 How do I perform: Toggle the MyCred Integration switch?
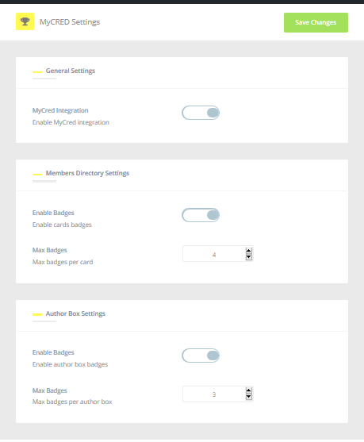tap(201, 113)
